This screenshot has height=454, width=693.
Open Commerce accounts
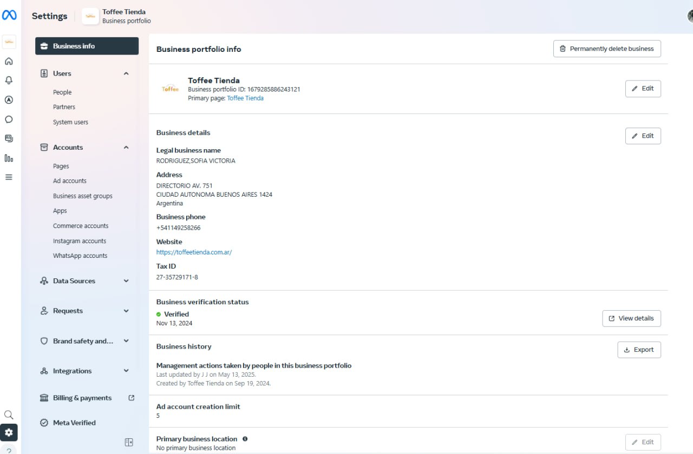[x=81, y=226]
